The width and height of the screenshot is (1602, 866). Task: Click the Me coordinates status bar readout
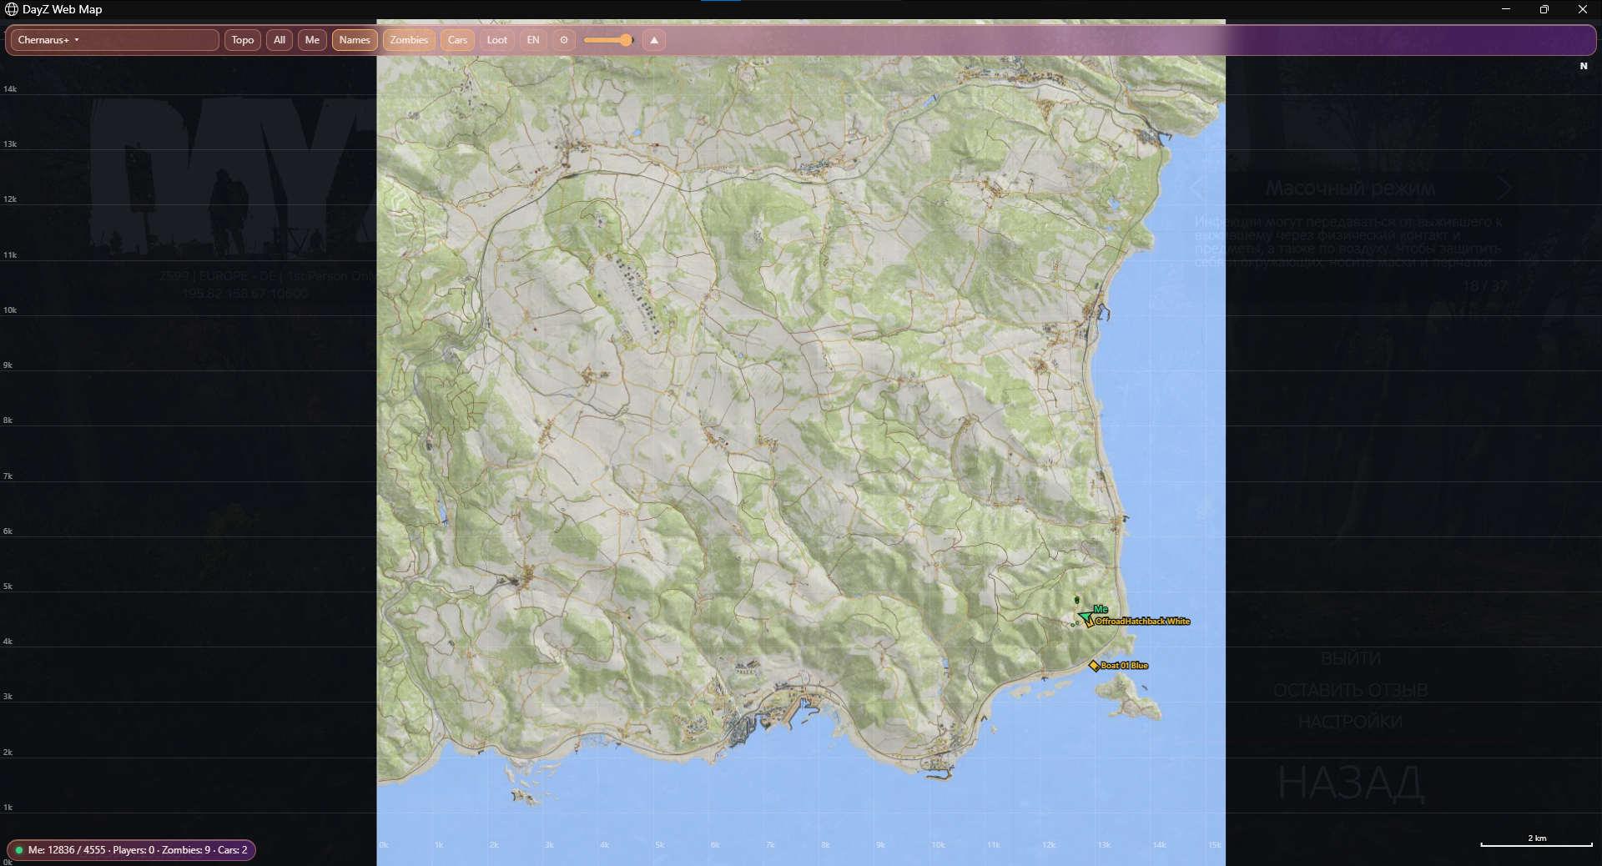131,850
